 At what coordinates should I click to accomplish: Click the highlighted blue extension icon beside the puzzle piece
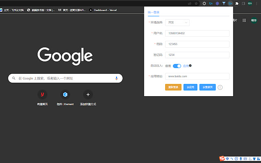(x=230, y=4)
